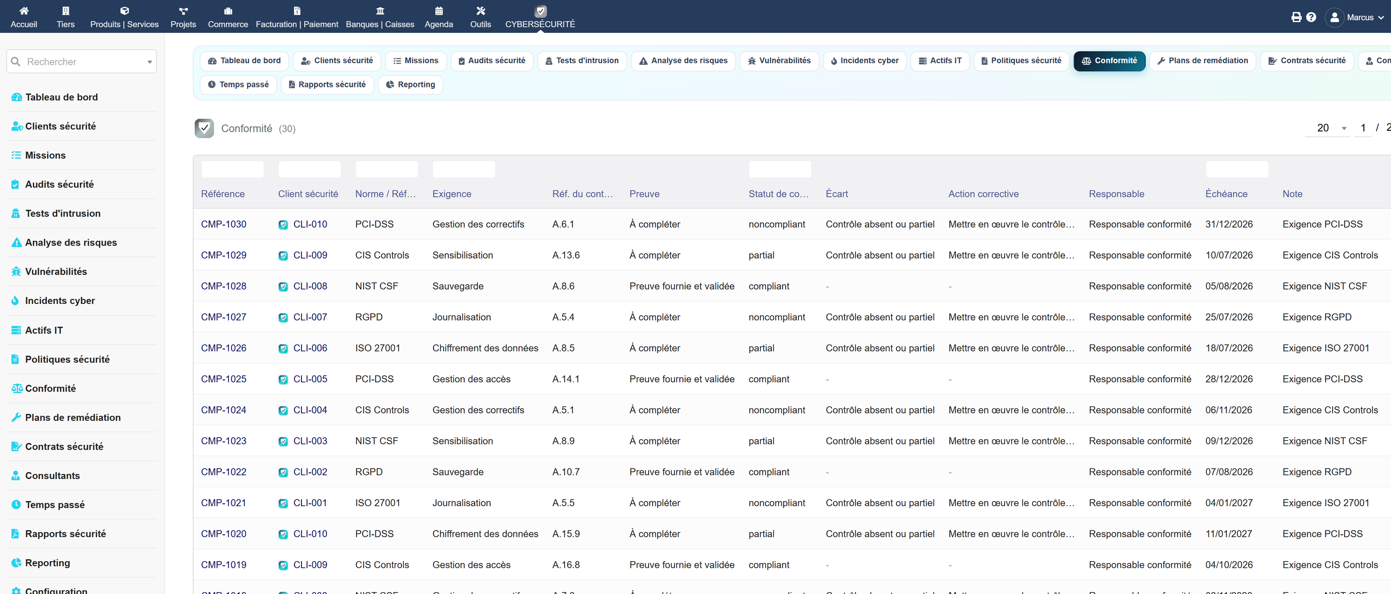Click the sidebar Actifs IT server icon
Image resolution: width=1391 pixels, height=594 pixels.
coord(16,330)
